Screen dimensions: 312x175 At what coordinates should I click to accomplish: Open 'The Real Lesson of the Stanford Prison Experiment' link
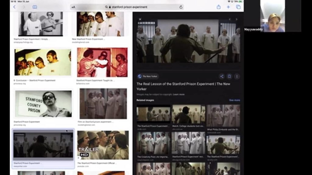coord(183,86)
